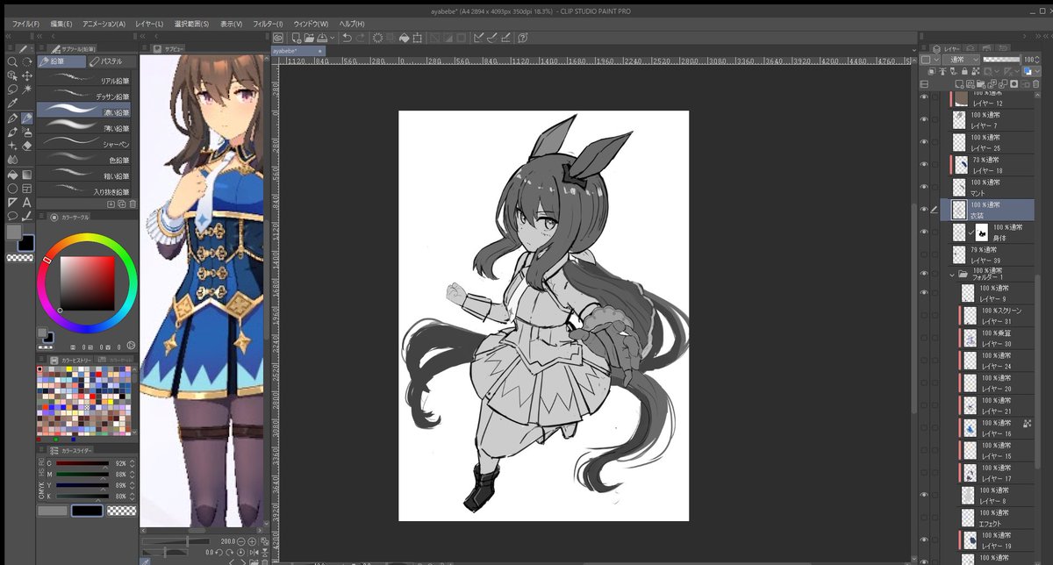Image resolution: width=1053 pixels, height=565 pixels.
Task: Click the Fill bucket command bar icon
Action: pyautogui.click(x=404, y=38)
